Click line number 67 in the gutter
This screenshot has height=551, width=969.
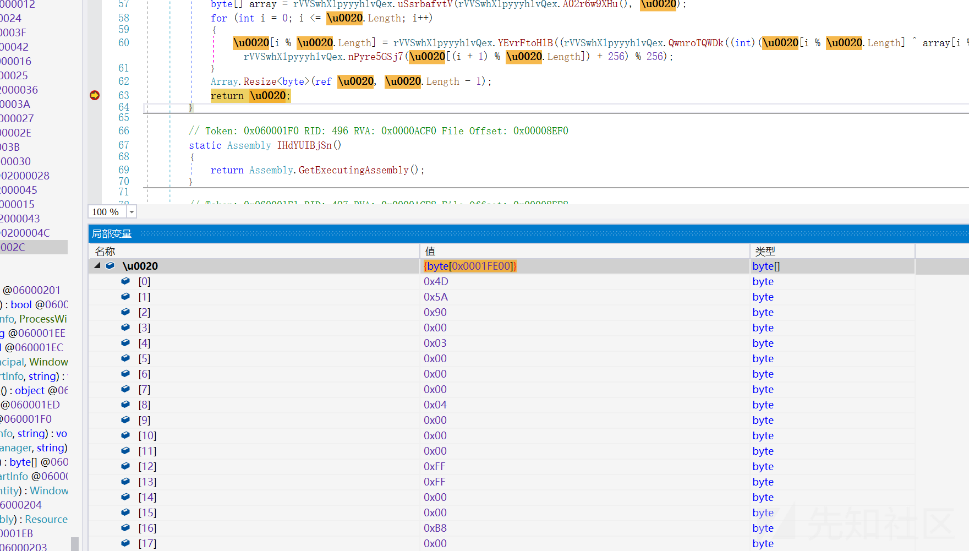[x=124, y=145]
